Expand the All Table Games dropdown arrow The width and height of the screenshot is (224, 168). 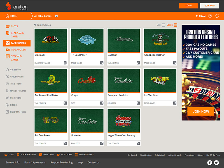click(56, 16)
